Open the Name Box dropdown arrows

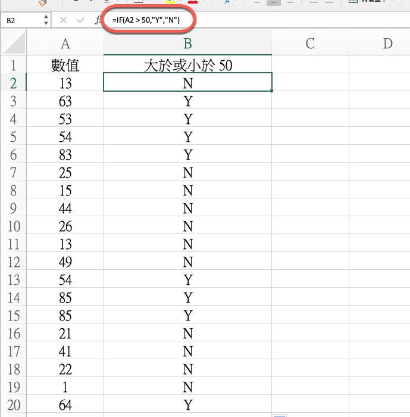pos(46,20)
